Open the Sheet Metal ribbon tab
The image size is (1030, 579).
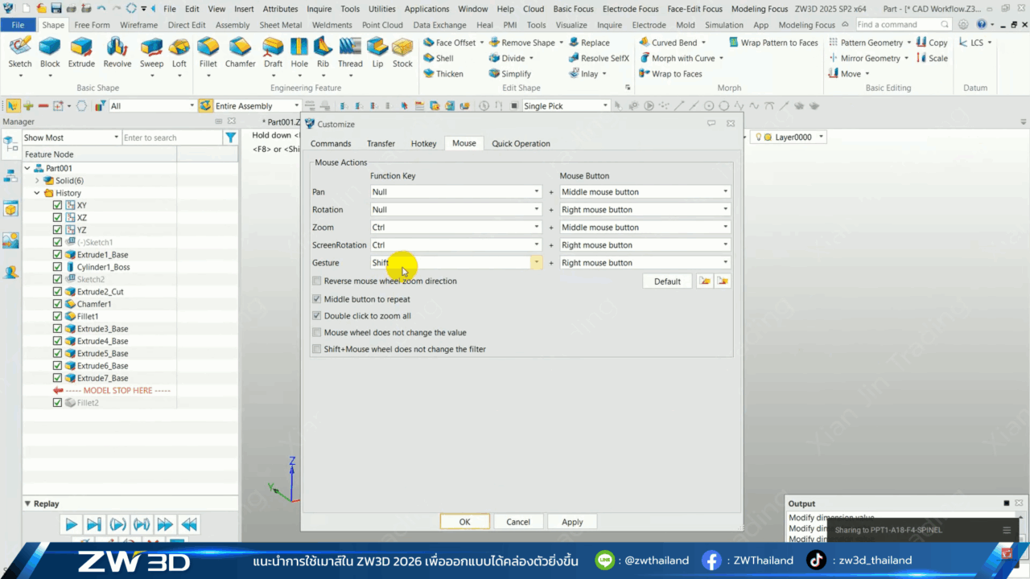click(x=280, y=25)
